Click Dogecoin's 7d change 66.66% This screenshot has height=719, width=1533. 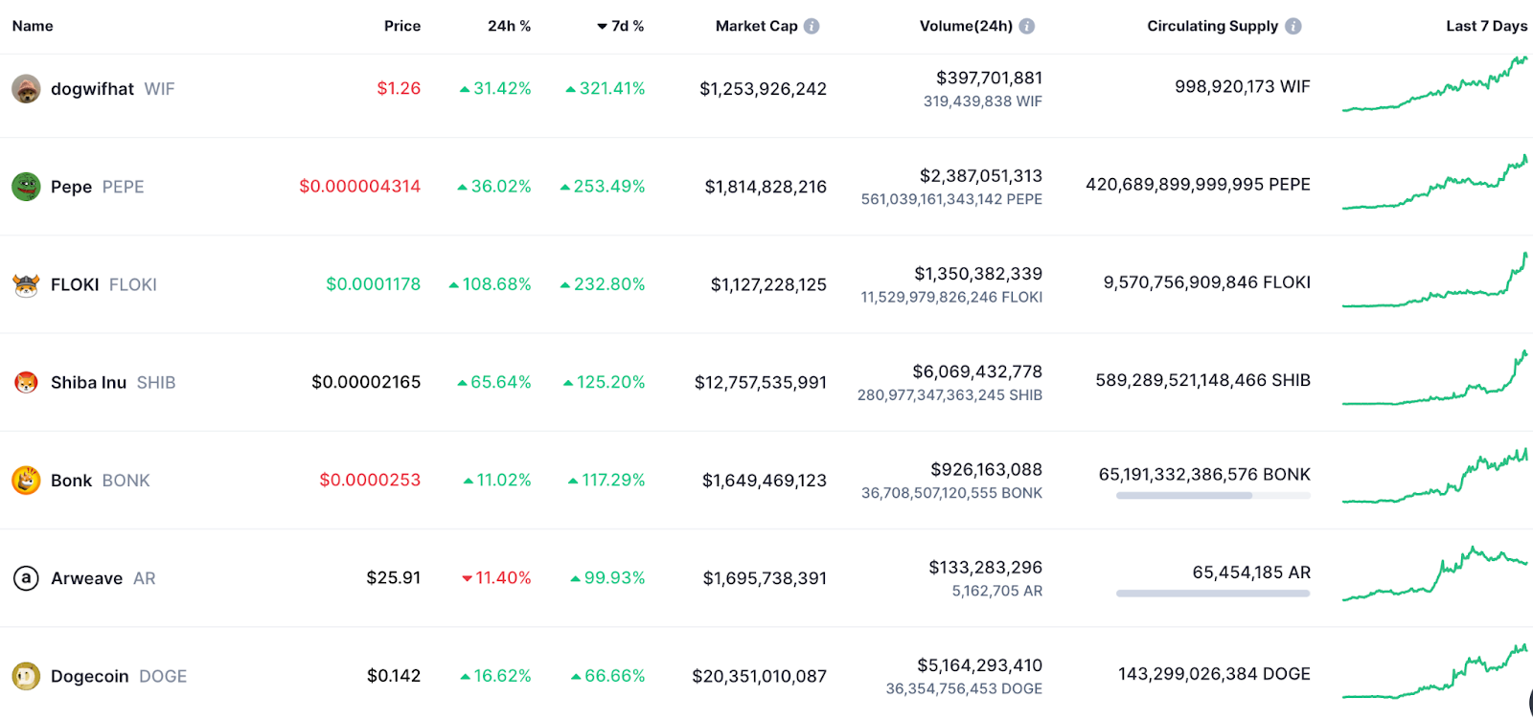[608, 676]
